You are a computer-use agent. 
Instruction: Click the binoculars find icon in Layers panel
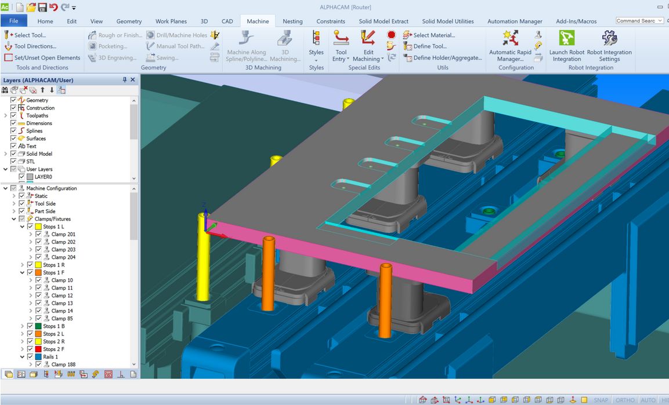click(x=5, y=90)
